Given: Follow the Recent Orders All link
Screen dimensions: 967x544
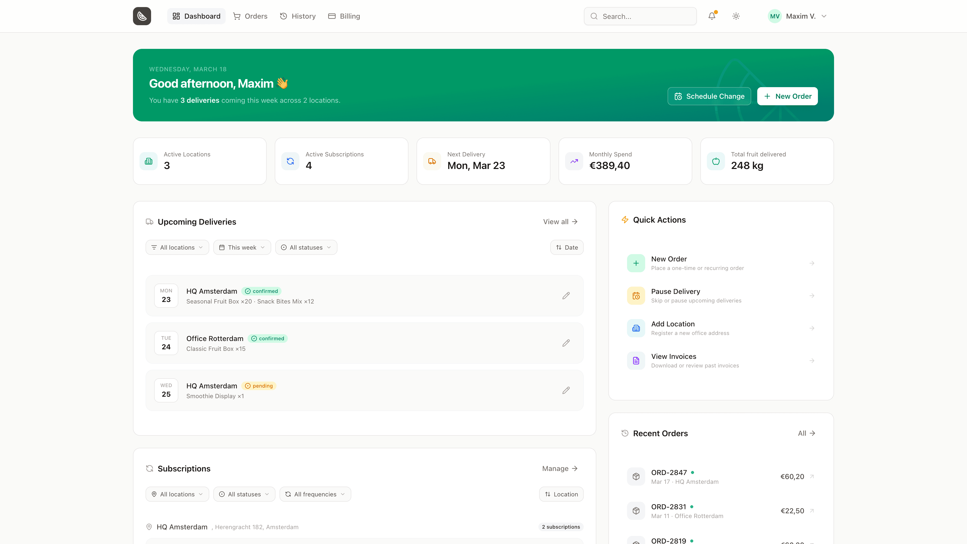Looking at the screenshot, I should (x=806, y=433).
